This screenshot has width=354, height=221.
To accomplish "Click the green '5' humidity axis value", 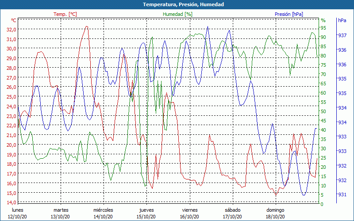I will (x=322, y=195).
